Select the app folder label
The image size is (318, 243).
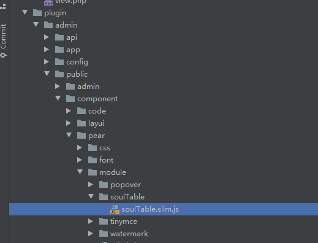pos(73,50)
